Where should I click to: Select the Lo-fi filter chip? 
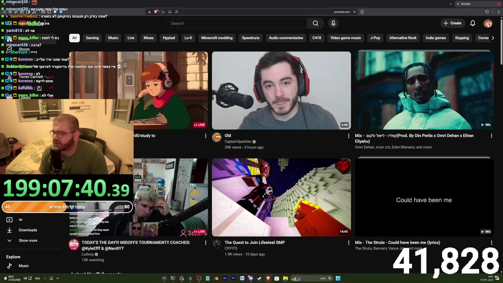tap(188, 38)
